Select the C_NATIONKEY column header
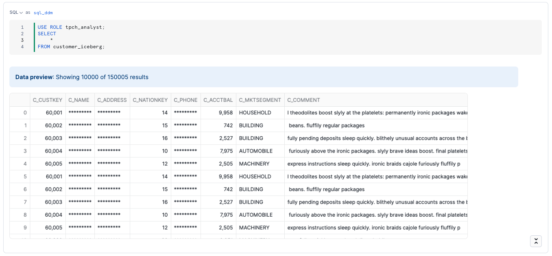Viewport: 552px width, 256px height. [x=151, y=100]
